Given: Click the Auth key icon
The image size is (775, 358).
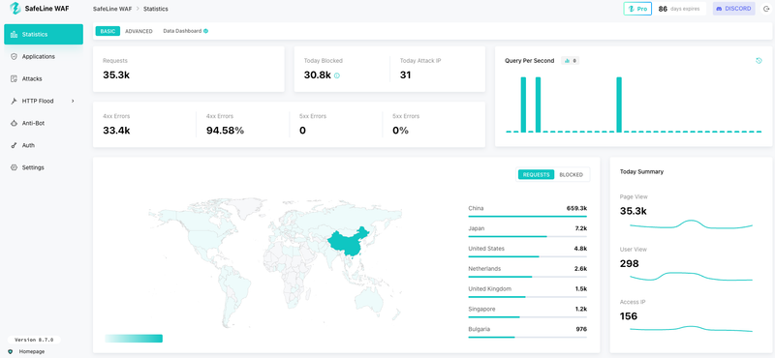Looking at the screenshot, I should [14, 146].
